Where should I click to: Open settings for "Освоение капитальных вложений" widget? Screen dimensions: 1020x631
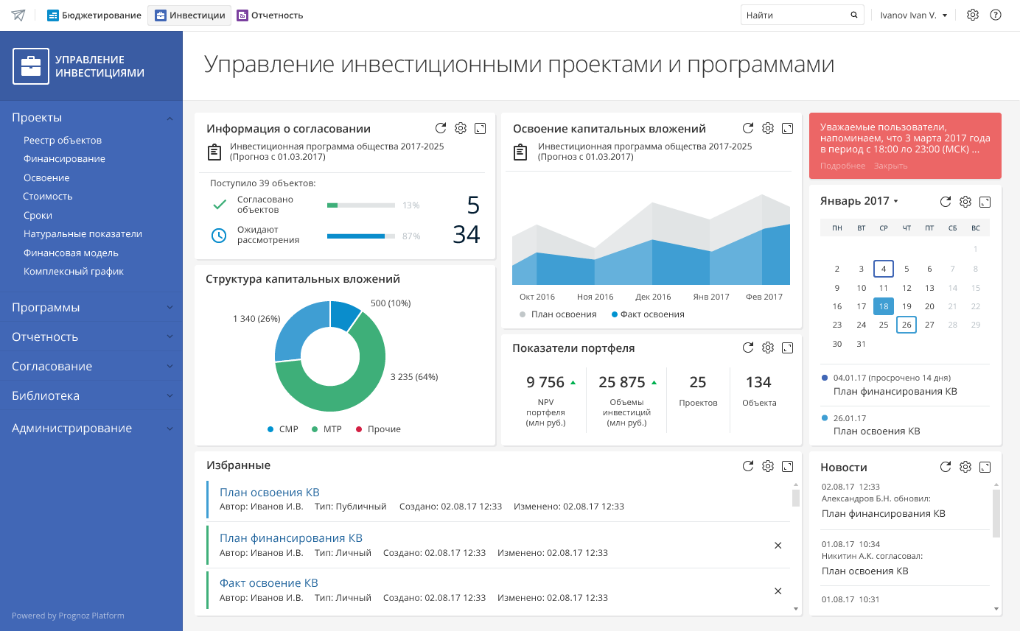point(767,128)
